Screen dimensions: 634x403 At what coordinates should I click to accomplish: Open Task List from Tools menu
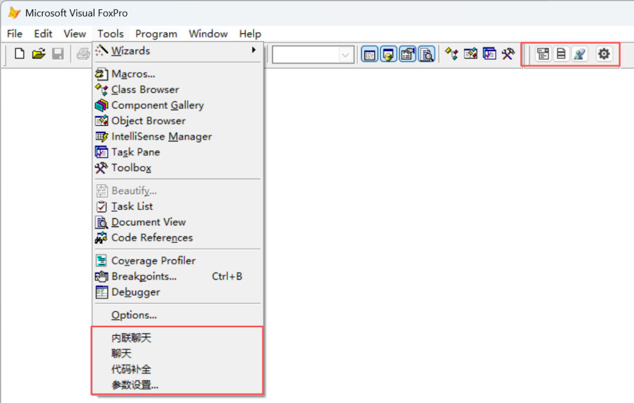pos(178,206)
